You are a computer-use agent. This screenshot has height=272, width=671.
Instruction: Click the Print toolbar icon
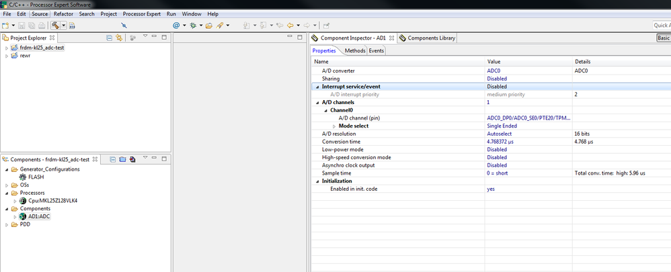pyautogui.click(x=42, y=26)
